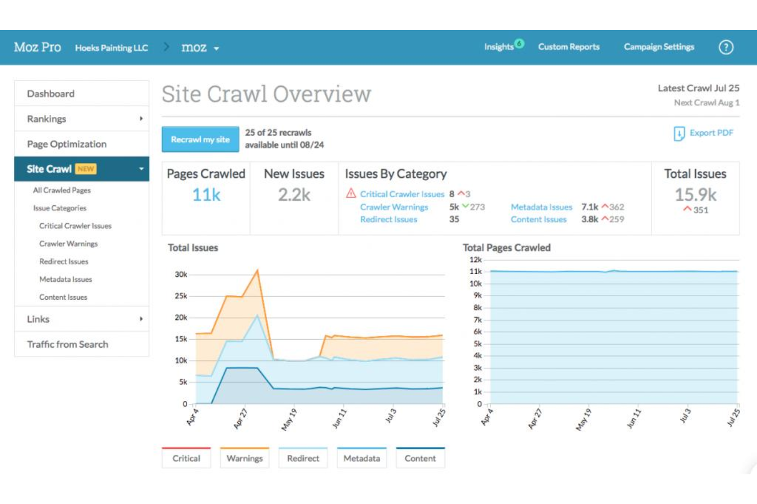
Task: Click the Export PDF link
Action: pyautogui.click(x=711, y=133)
